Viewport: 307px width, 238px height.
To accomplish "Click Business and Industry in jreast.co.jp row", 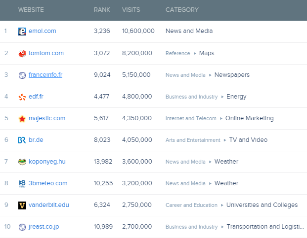I will click(x=191, y=227).
